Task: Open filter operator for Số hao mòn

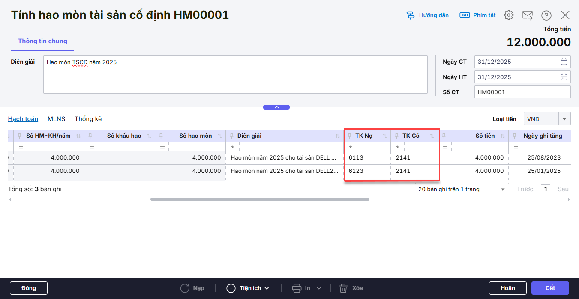Action: (x=162, y=147)
